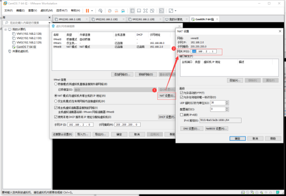Viewport: 286px width, 196px height.
Task: Click the Unity mode toolbar icon
Action: tap(152, 11)
